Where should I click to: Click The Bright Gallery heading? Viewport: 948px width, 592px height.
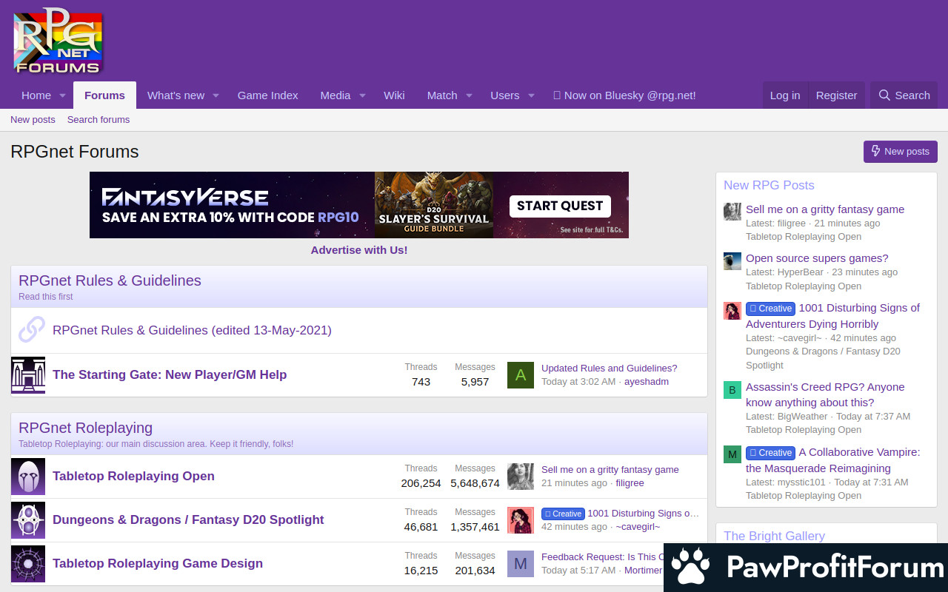(x=774, y=536)
